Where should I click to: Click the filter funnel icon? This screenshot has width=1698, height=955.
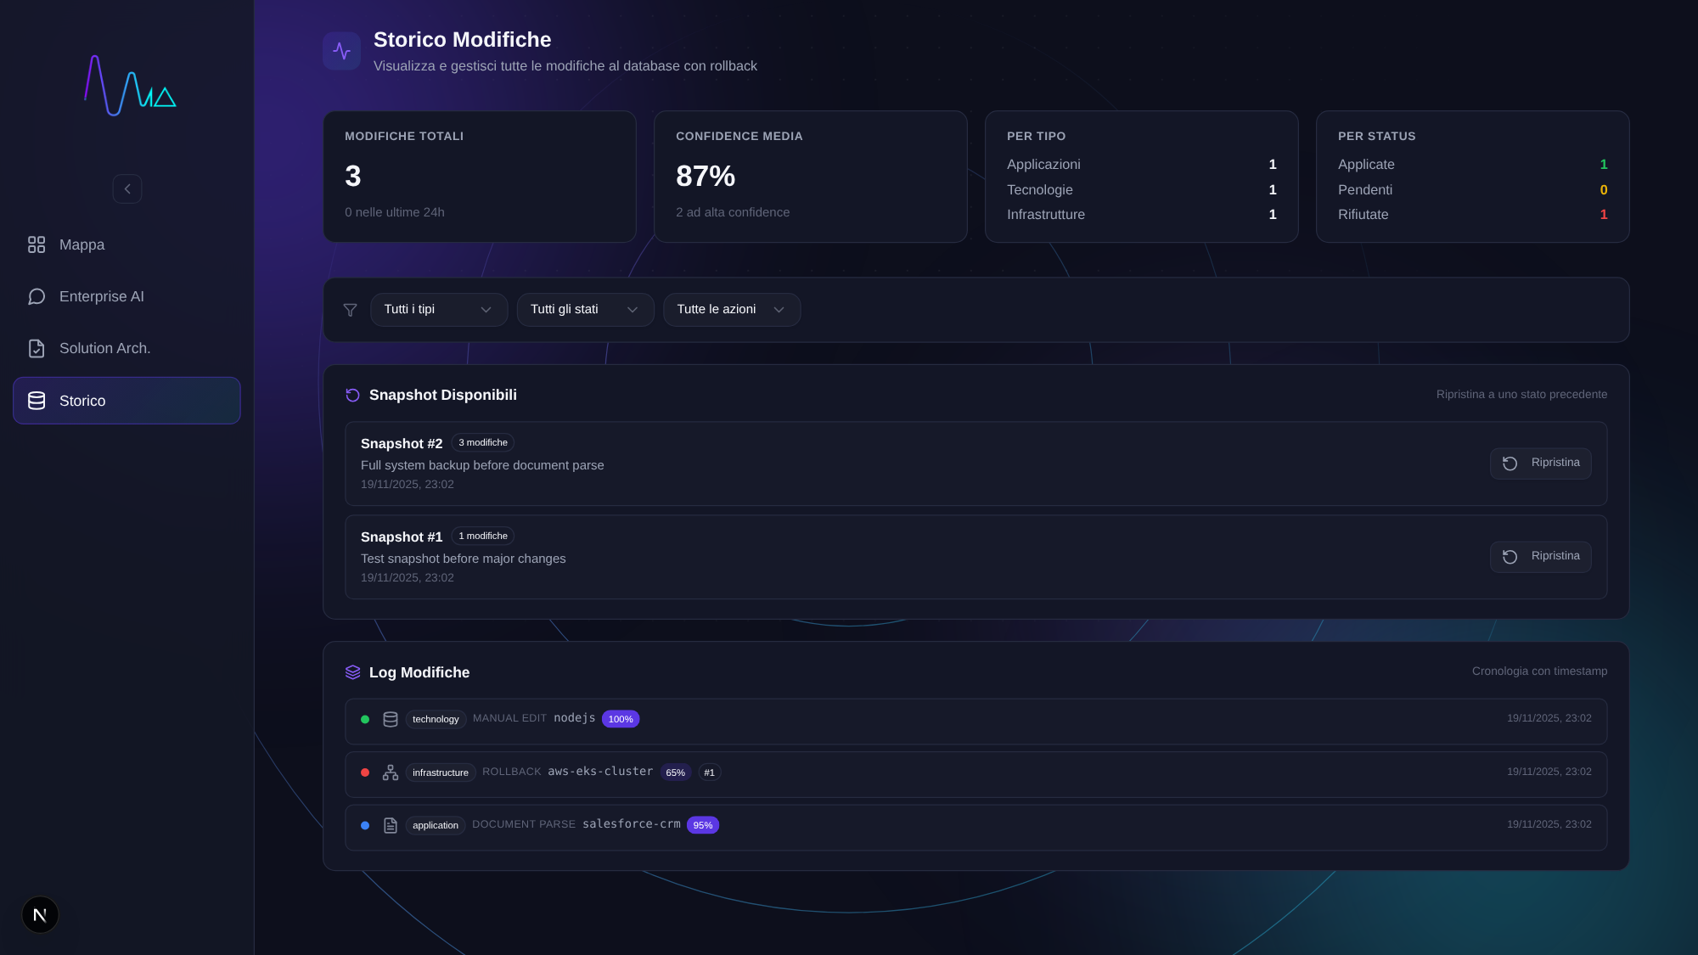point(350,310)
